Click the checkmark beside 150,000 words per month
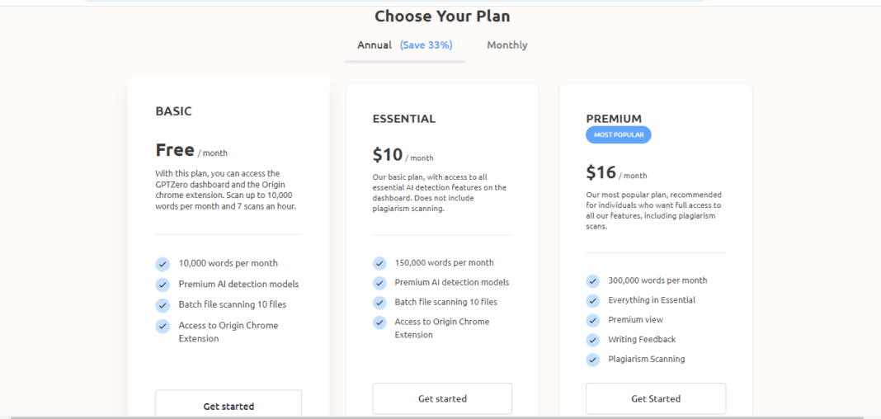This screenshot has height=419, width=881. point(379,263)
